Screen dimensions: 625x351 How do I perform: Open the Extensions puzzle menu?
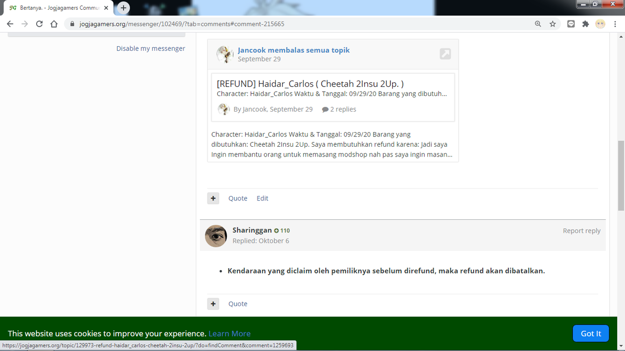coord(585,24)
